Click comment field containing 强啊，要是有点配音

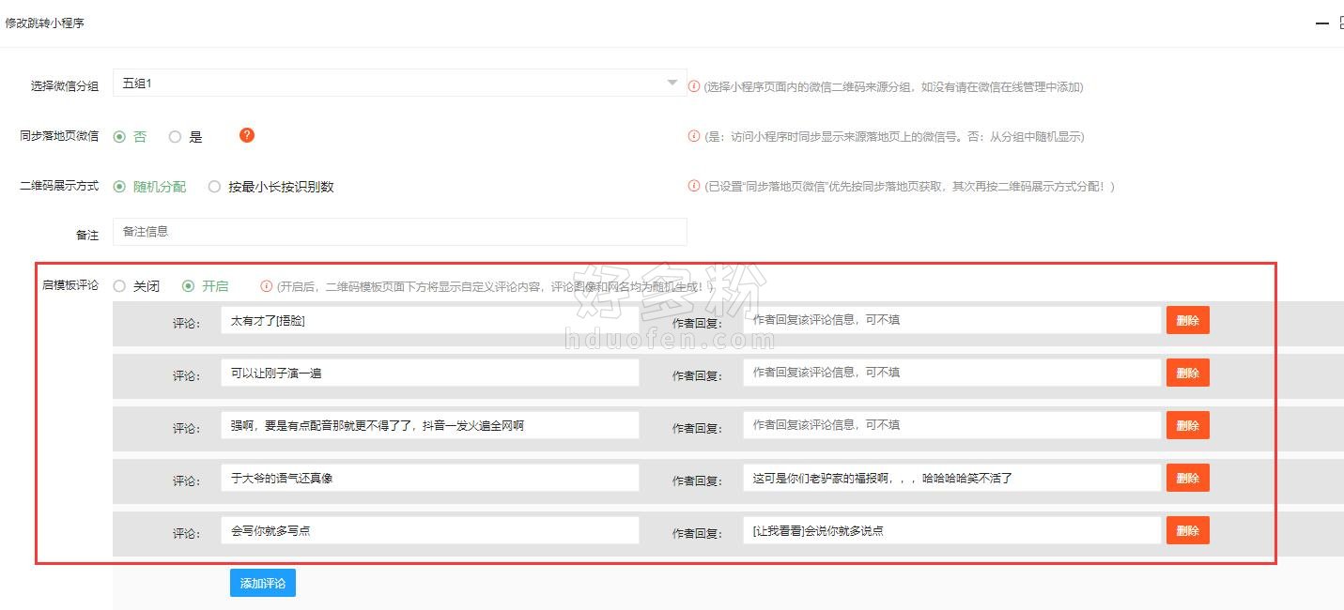tap(429, 425)
